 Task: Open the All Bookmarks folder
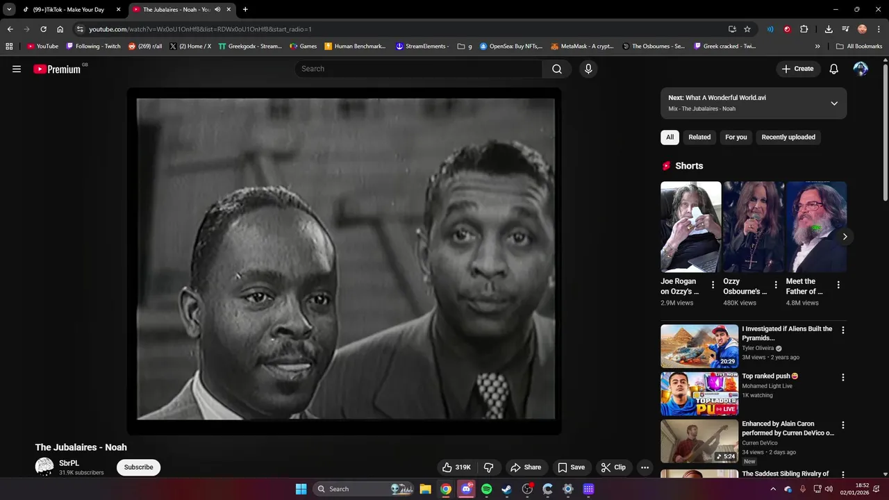pyautogui.click(x=859, y=47)
